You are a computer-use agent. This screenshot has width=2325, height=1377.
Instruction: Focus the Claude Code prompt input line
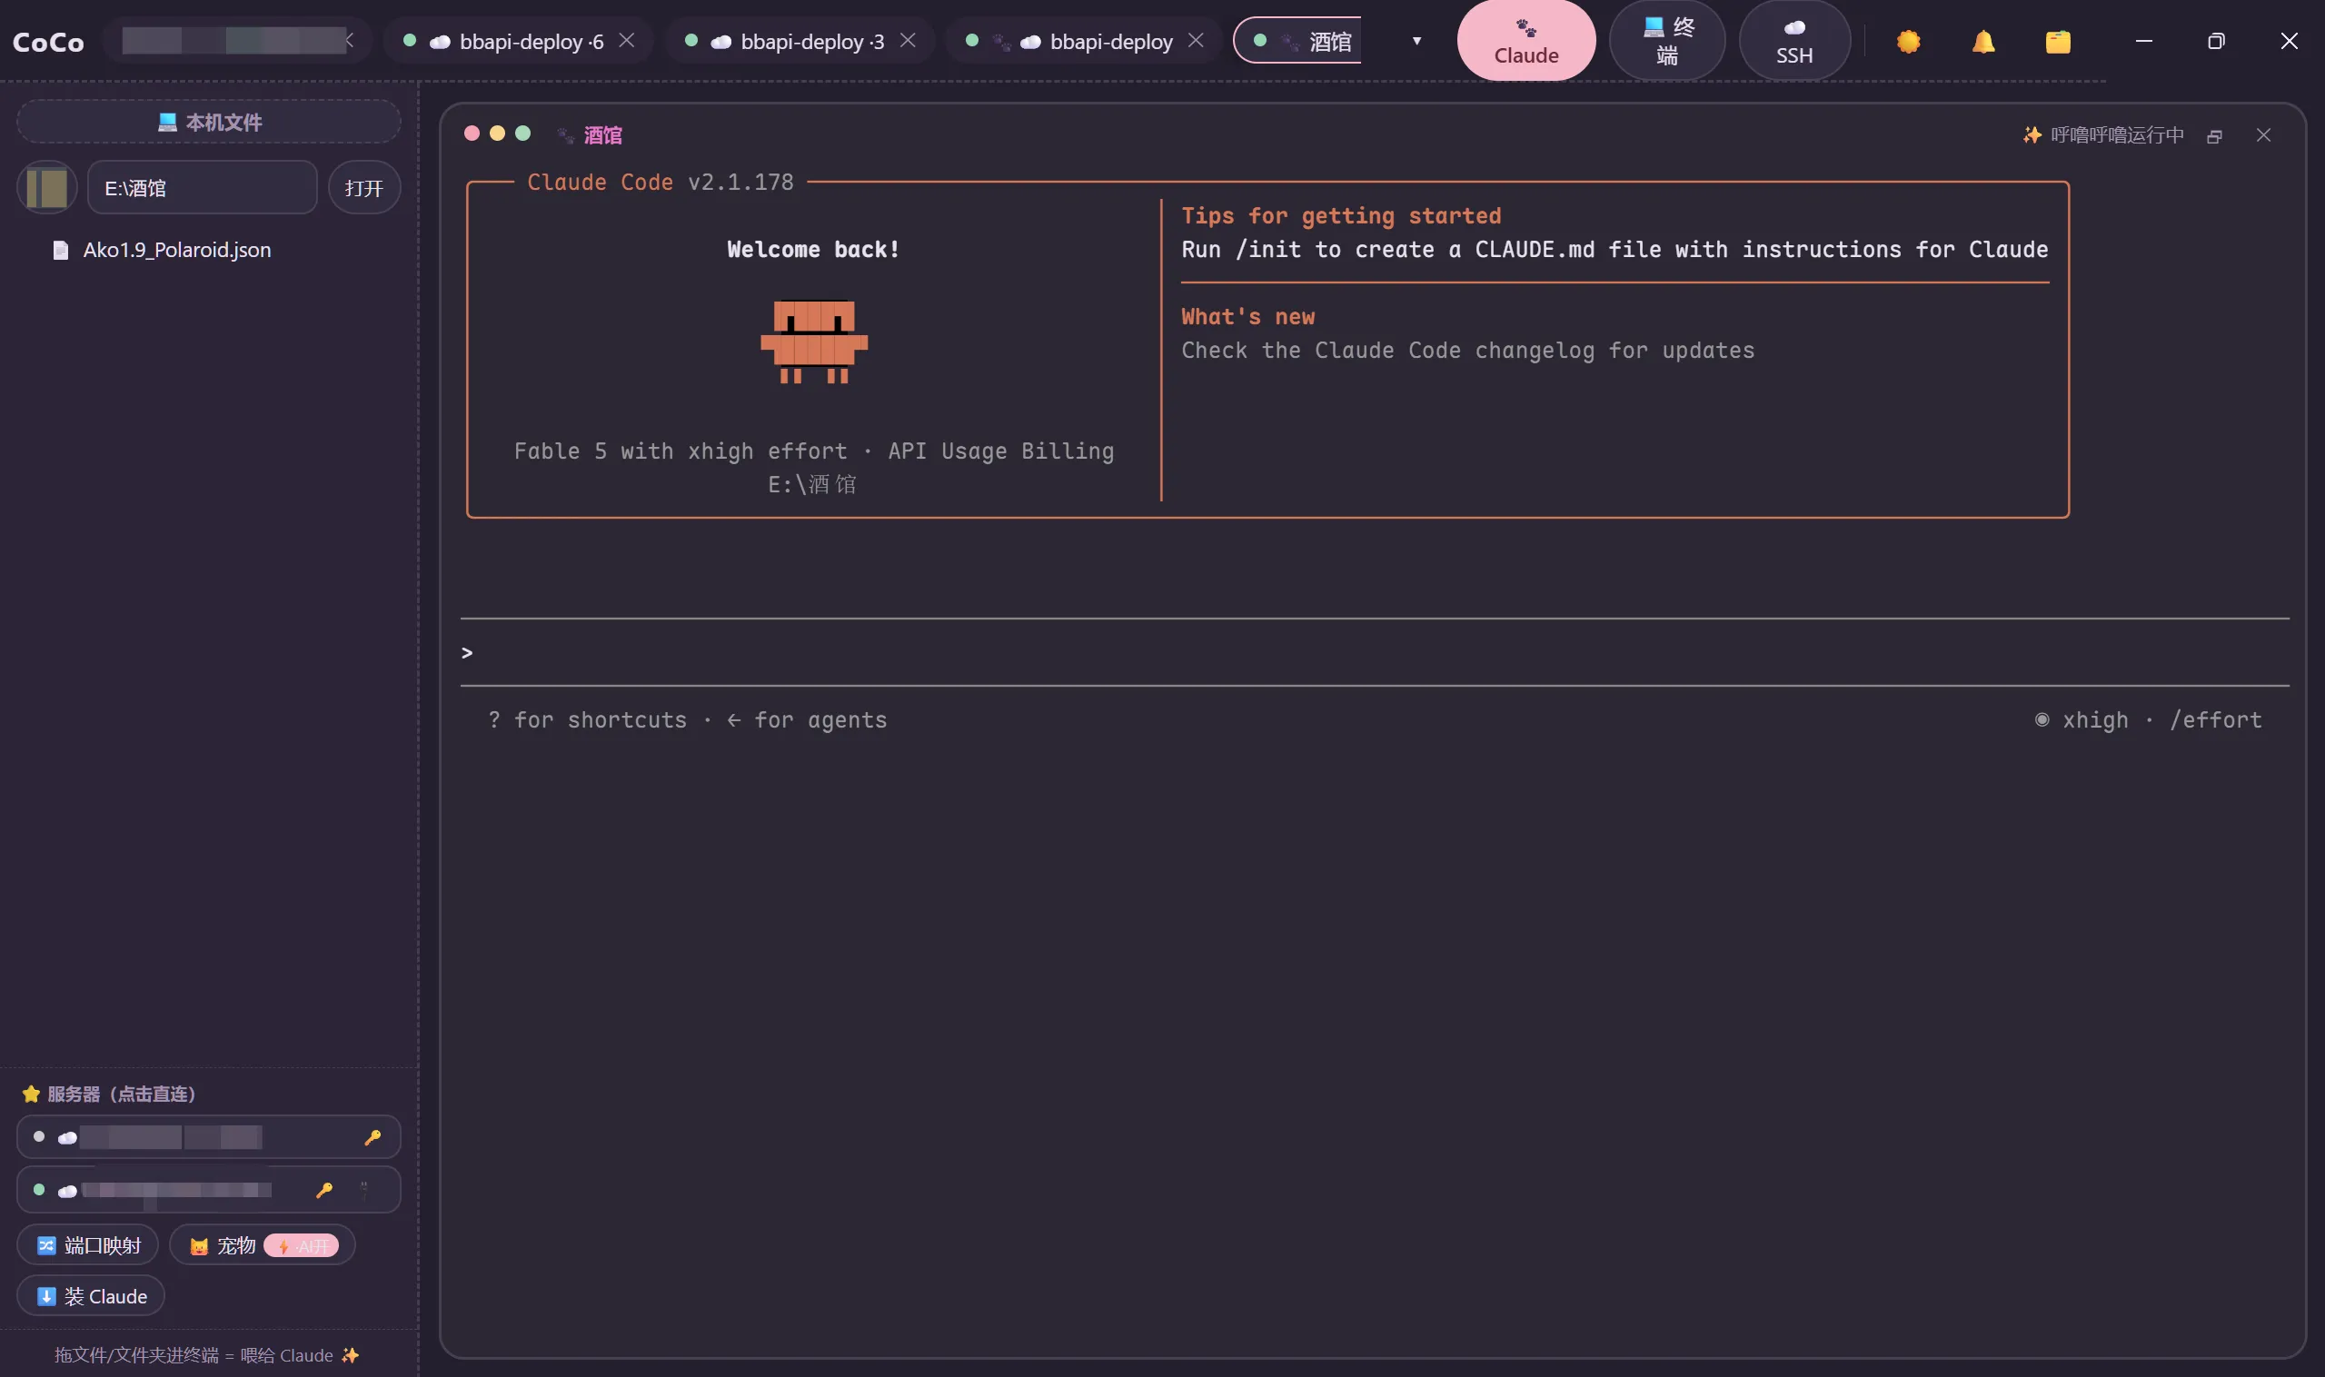1374,652
